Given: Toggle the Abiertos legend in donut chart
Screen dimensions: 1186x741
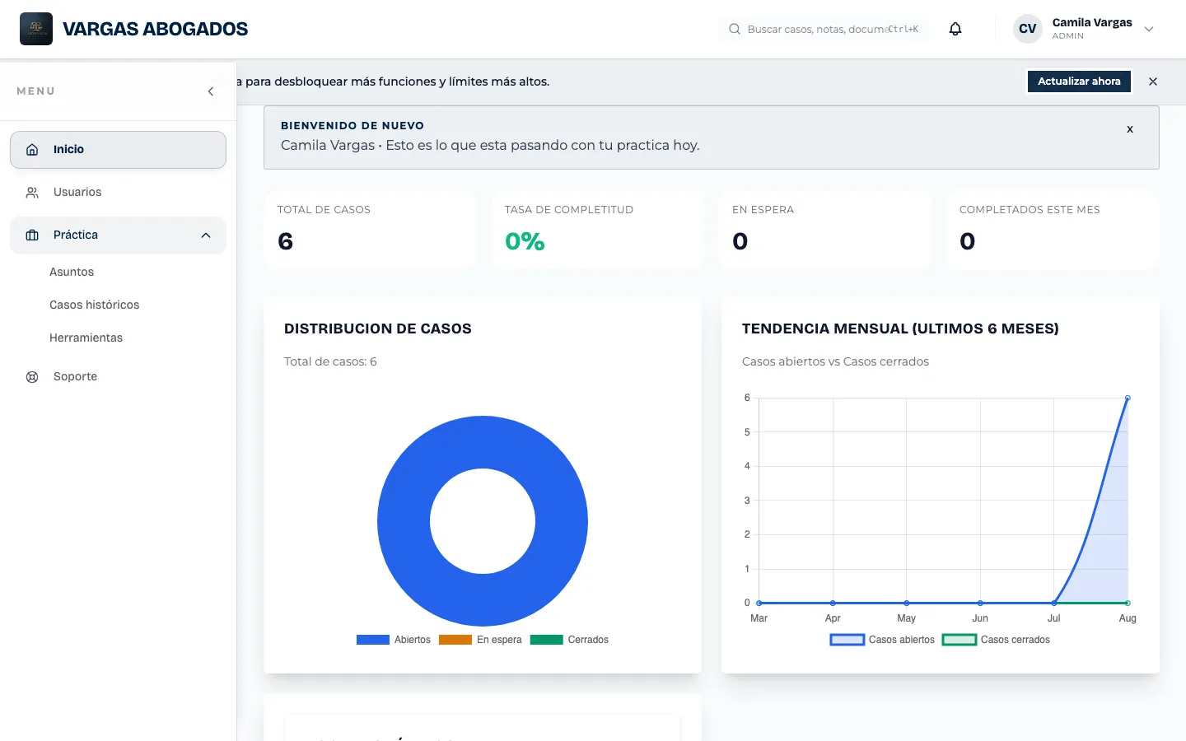Looking at the screenshot, I should click(x=394, y=640).
